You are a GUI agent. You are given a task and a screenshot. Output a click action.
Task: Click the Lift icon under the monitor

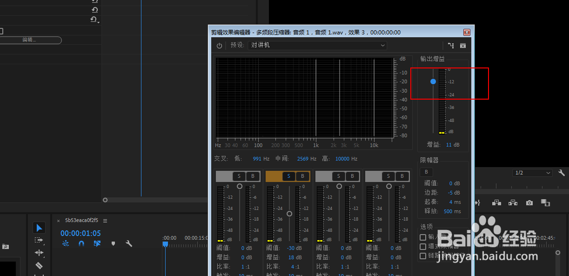[496, 202]
